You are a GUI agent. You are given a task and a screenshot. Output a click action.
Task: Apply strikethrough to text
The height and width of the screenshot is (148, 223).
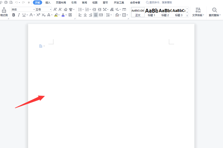click(x=31, y=15)
